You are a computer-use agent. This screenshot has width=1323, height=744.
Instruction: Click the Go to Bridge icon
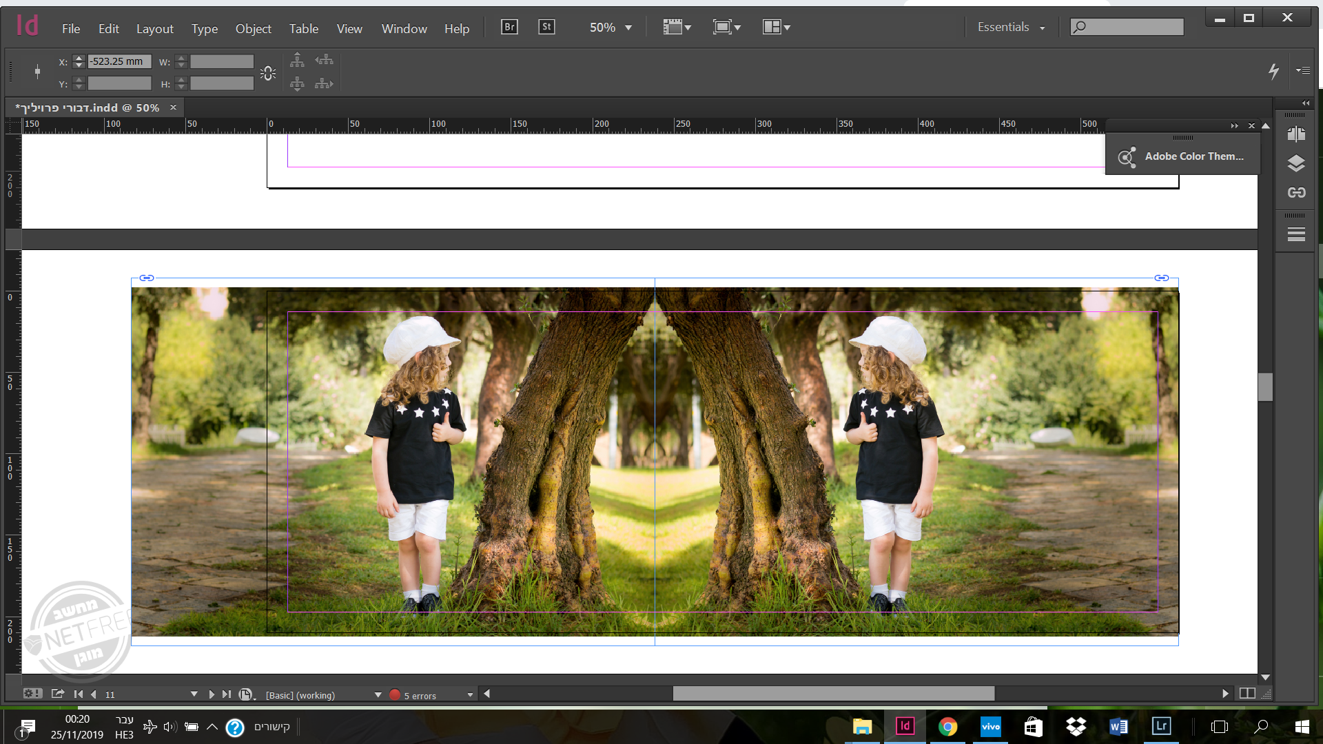[x=509, y=28]
